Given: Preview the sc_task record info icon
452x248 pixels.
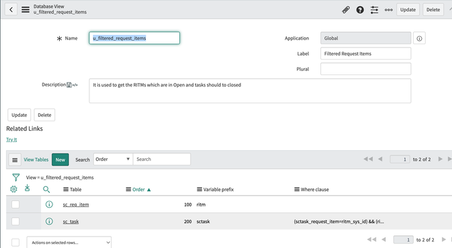Looking at the screenshot, I should pos(49,221).
